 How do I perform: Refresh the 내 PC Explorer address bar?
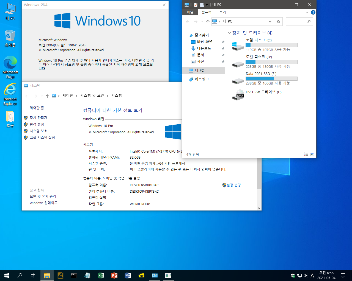tap(278, 21)
